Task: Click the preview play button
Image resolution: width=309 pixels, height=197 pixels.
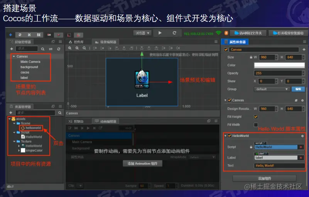Action: click(x=160, y=33)
